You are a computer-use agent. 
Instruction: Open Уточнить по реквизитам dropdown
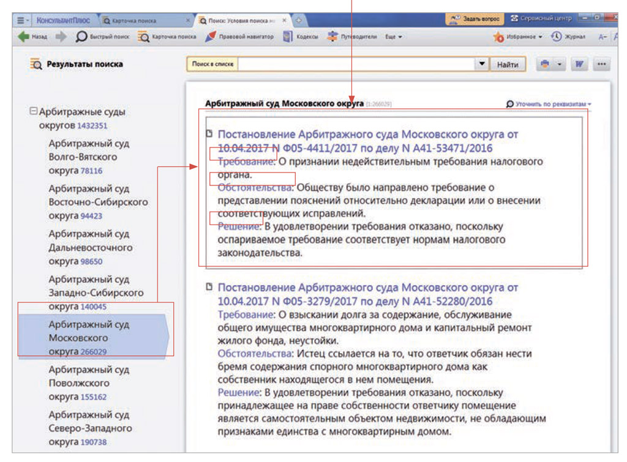click(x=549, y=104)
